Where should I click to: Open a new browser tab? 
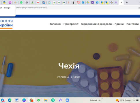(x=127, y=3)
